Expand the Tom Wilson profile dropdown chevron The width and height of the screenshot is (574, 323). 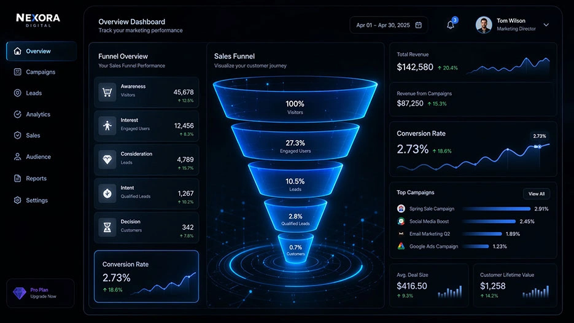coord(546,25)
